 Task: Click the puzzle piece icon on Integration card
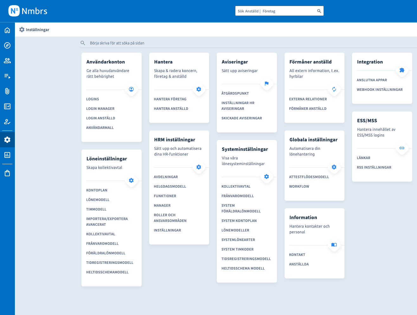pos(402,70)
